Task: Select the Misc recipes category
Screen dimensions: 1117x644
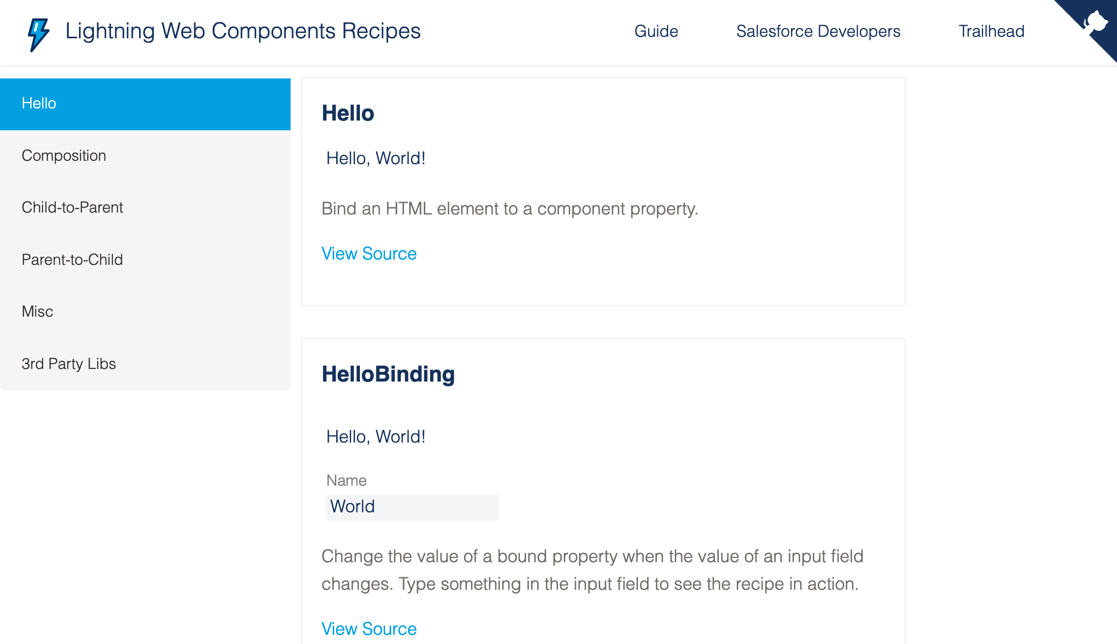Action: coord(37,311)
